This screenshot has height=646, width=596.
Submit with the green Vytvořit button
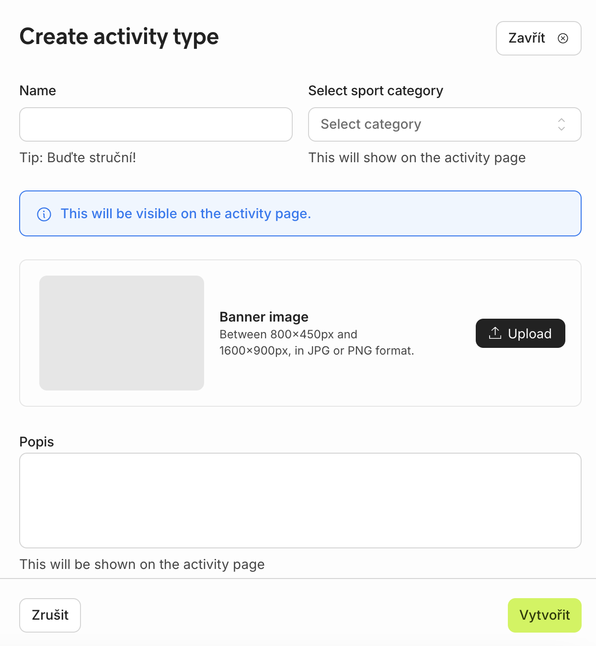click(544, 615)
